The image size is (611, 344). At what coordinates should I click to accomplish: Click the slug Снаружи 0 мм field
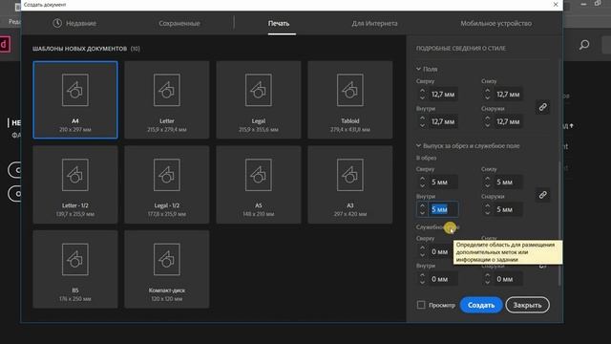508,279
